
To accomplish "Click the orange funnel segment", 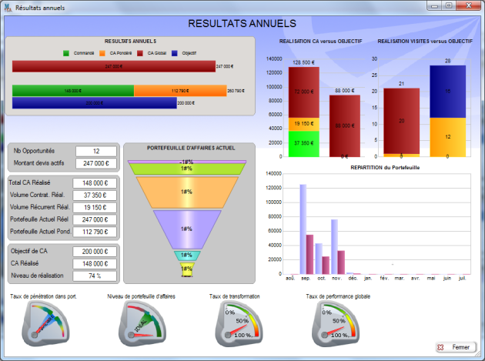I will click(187, 192).
